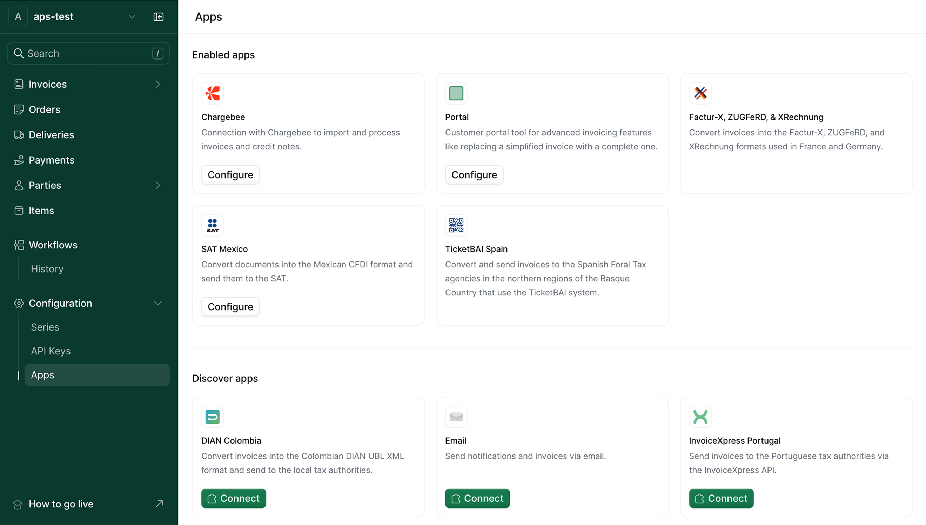Expand the Invoices submenu chevron

(x=157, y=84)
